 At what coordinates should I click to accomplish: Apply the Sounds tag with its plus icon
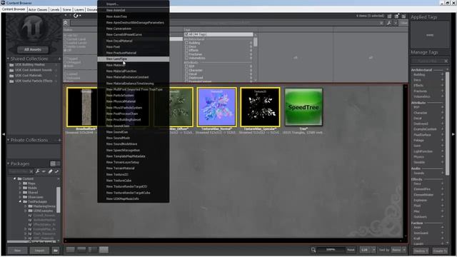(x=442, y=173)
